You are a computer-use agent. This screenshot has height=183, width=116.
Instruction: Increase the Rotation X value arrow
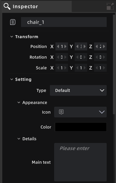66,57
